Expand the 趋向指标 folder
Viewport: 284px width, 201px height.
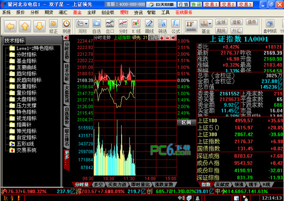point(23,74)
